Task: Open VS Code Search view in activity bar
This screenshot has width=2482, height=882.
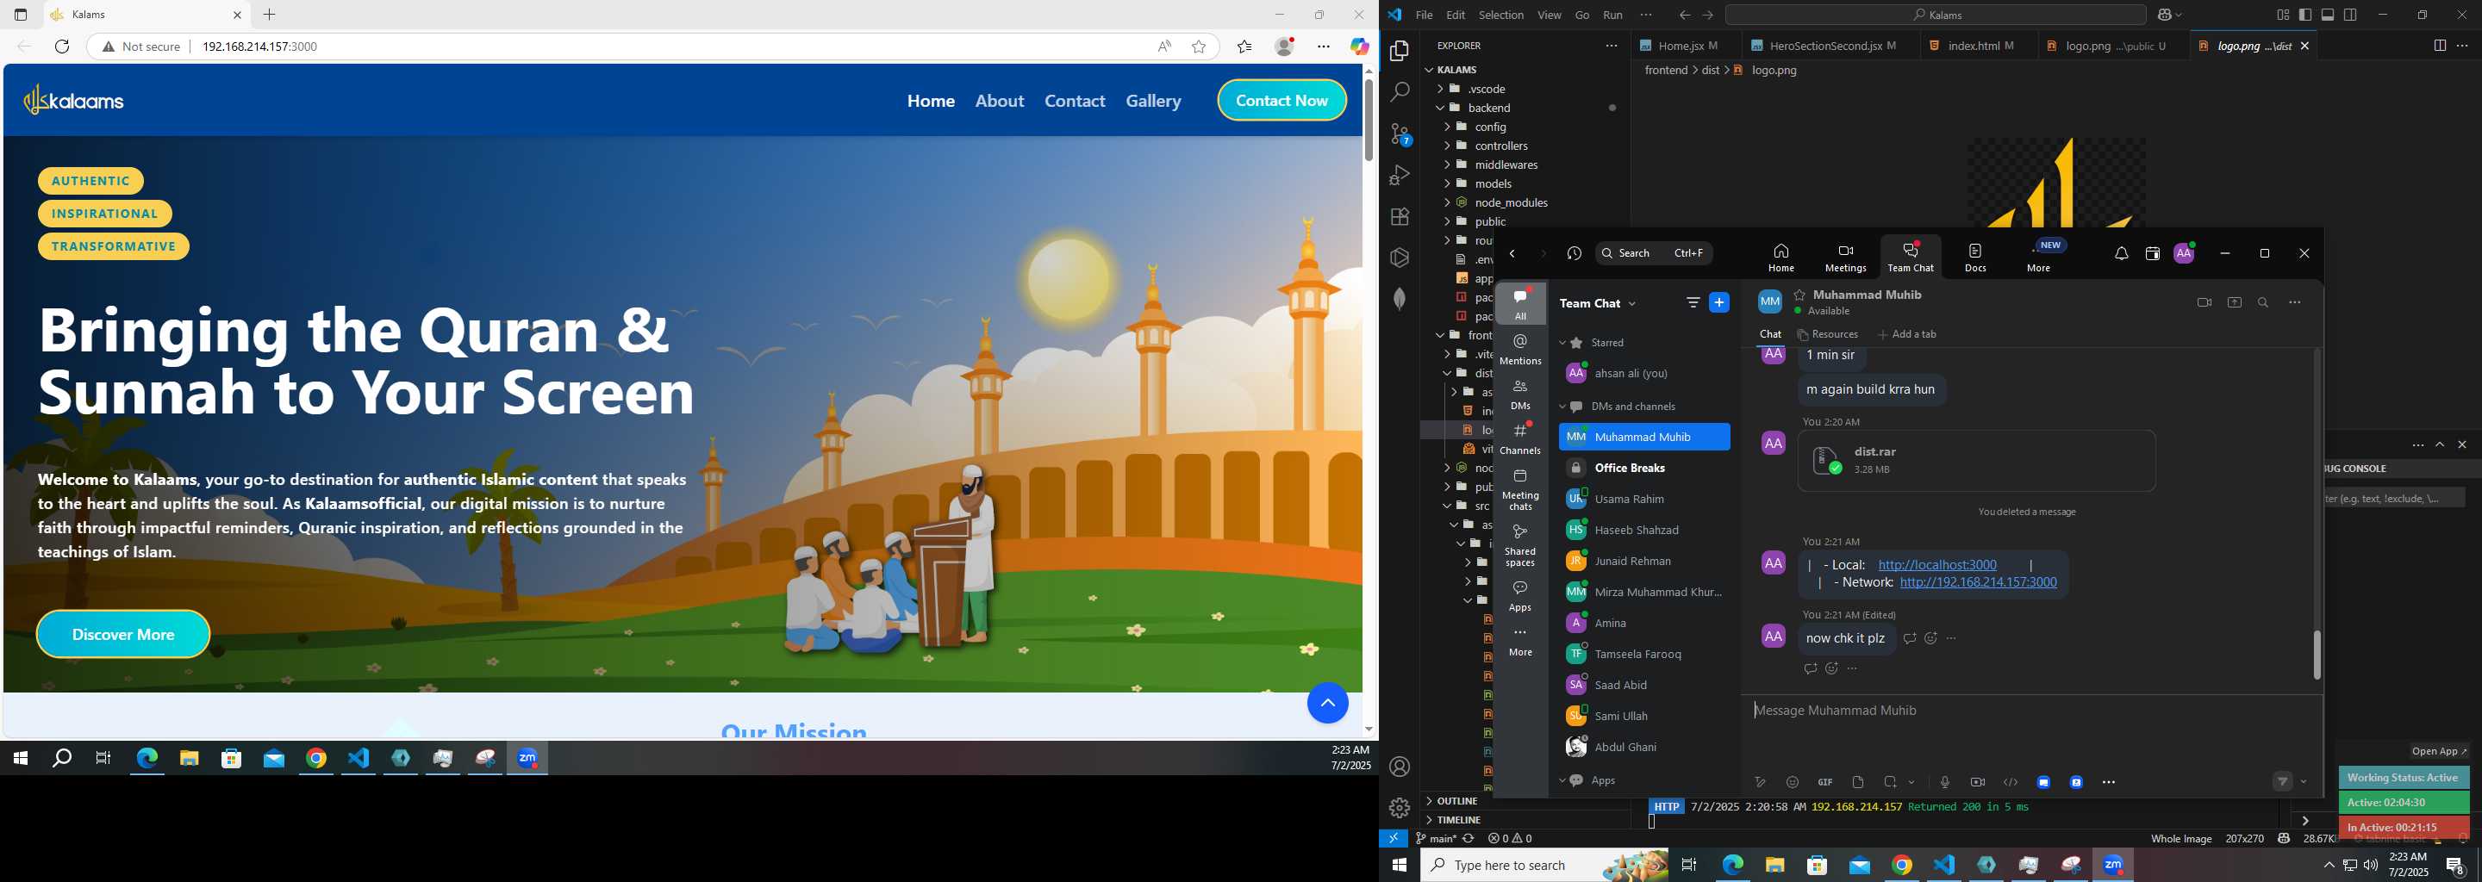Action: [x=1400, y=92]
